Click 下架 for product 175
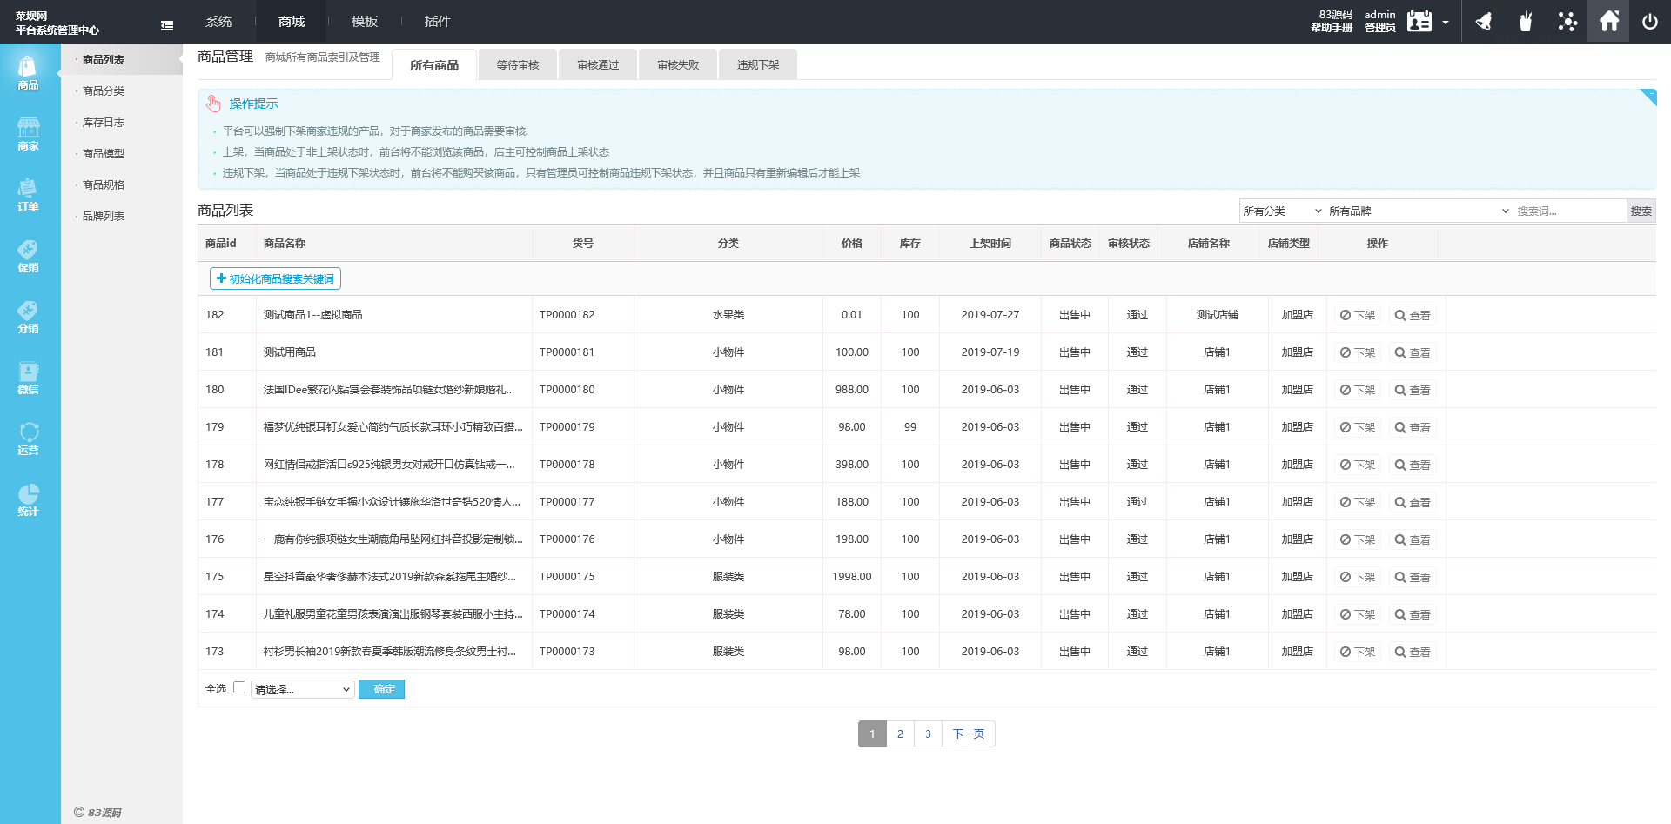This screenshot has width=1671, height=824. (x=1358, y=577)
